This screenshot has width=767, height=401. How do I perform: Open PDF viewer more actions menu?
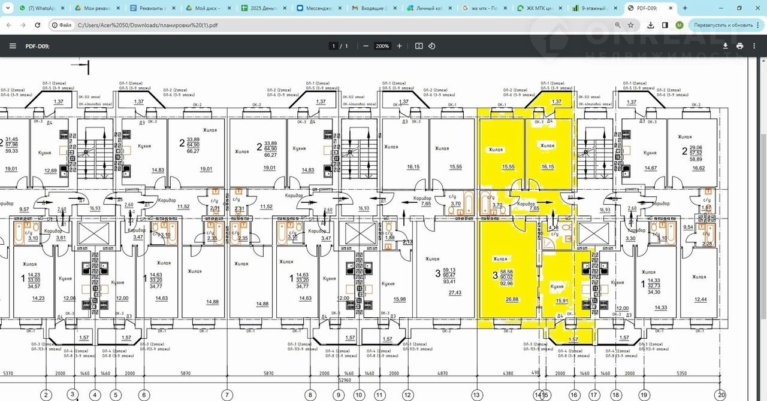coord(754,46)
